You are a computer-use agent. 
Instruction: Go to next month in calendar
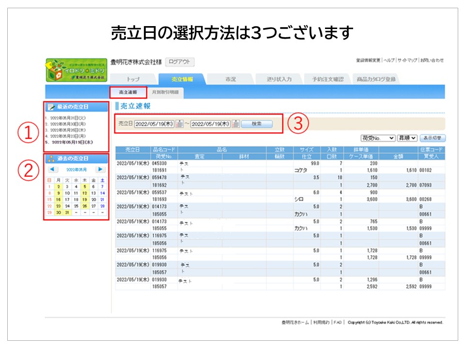tap(100, 170)
